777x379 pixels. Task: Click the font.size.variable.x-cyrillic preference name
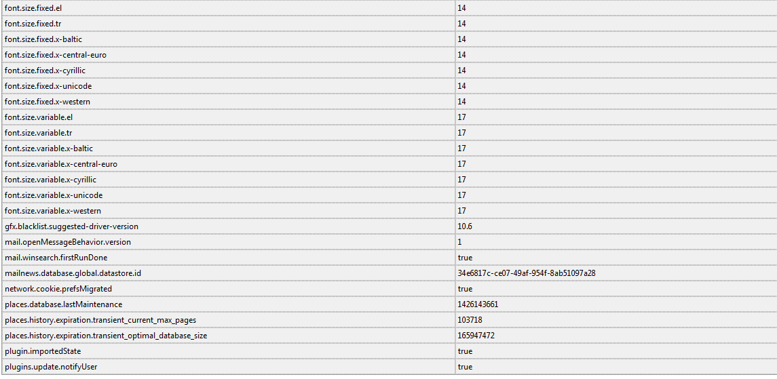pyautogui.click(x=50, y=180)
